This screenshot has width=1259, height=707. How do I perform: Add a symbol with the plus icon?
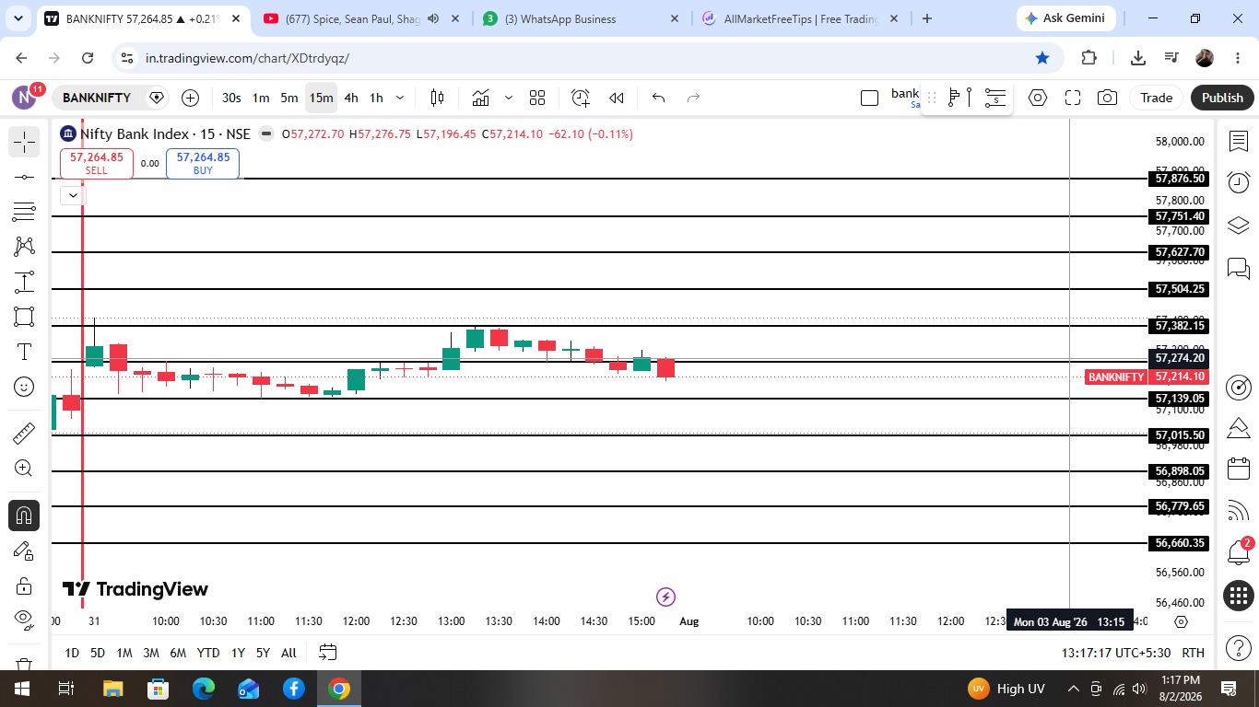point(190,98)
